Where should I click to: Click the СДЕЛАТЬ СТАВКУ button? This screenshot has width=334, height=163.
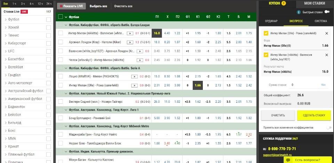314,115
